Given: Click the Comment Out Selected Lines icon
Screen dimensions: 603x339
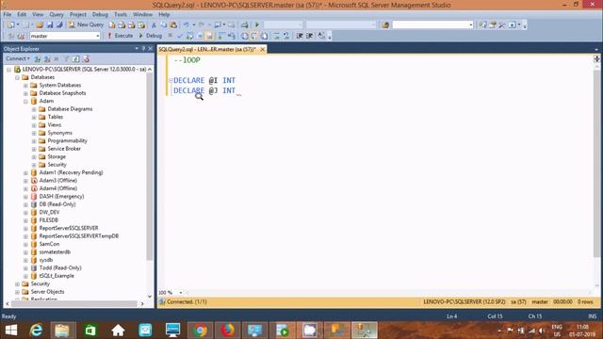Looking at the screenshot, I should tap(276, 36).
